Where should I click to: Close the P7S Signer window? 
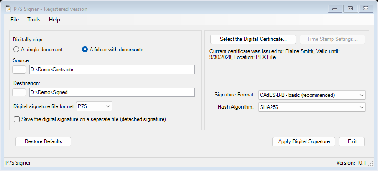pyautogui.click(x=366, y=9)
